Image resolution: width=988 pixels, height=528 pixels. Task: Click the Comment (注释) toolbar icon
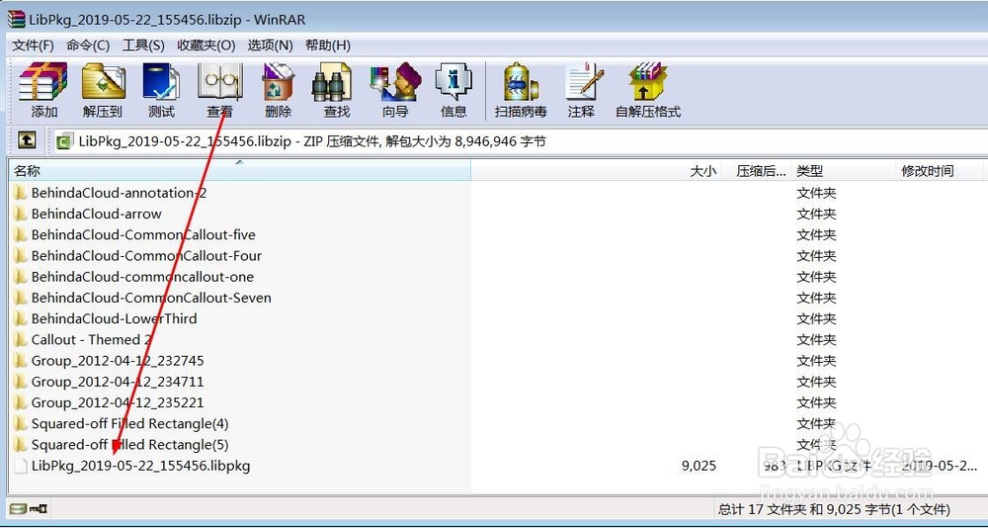[x=584, y=81]
